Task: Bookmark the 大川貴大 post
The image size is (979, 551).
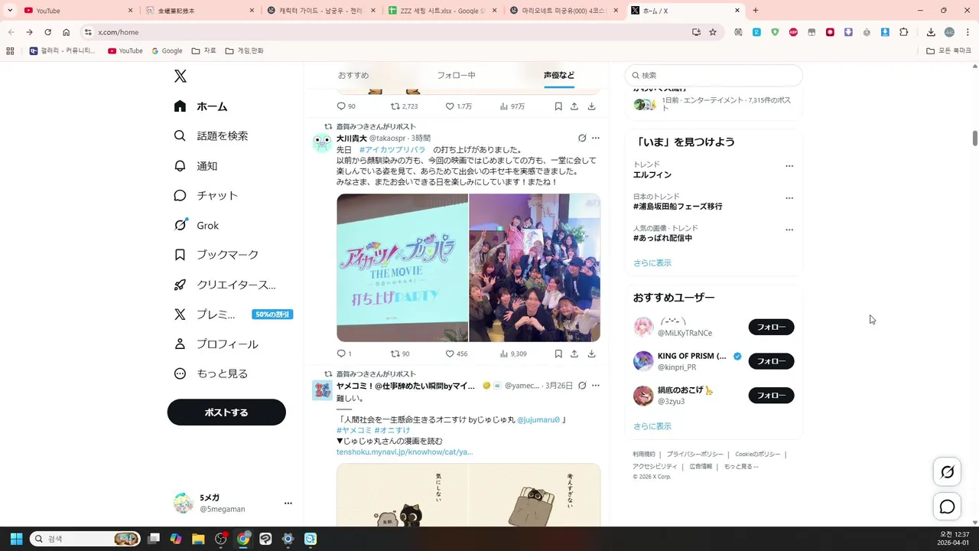Action: pyautogui.click(x=558, y=354)
